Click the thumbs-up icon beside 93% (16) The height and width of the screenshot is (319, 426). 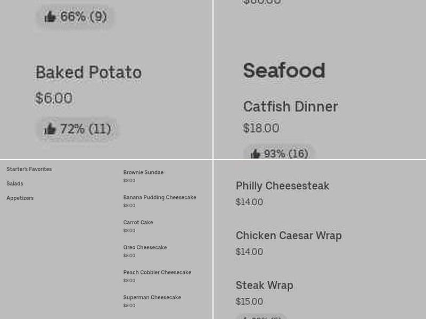256,153
